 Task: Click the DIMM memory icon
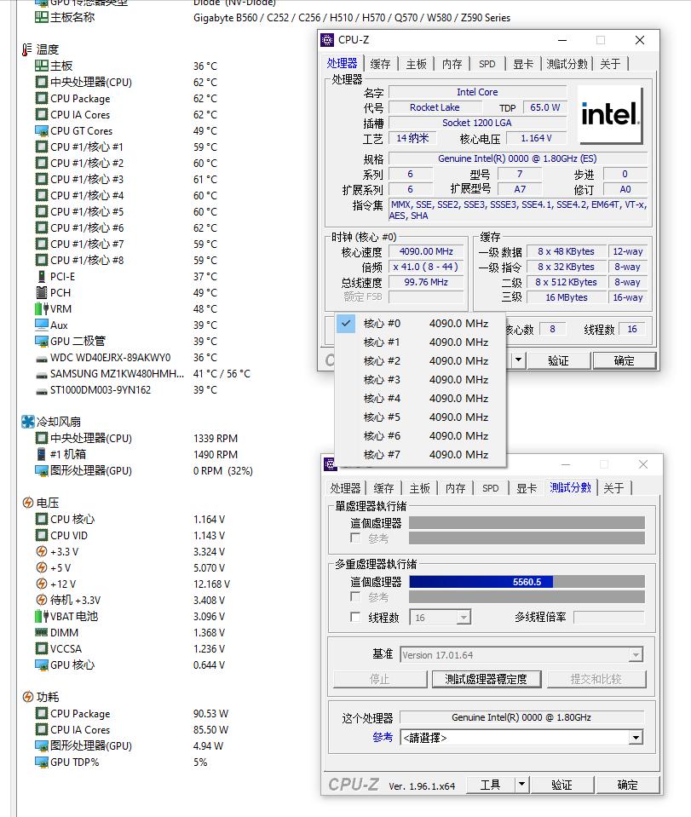click(x=42, y=632)
